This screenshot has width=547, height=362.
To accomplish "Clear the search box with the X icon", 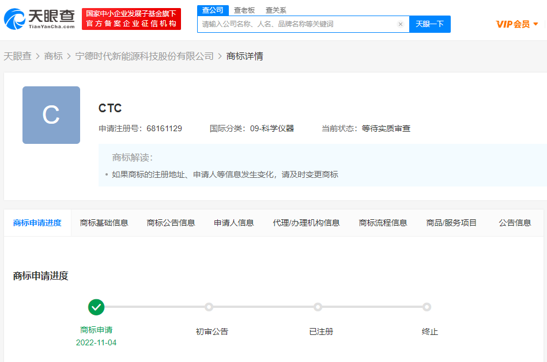I will click(401, 24).
